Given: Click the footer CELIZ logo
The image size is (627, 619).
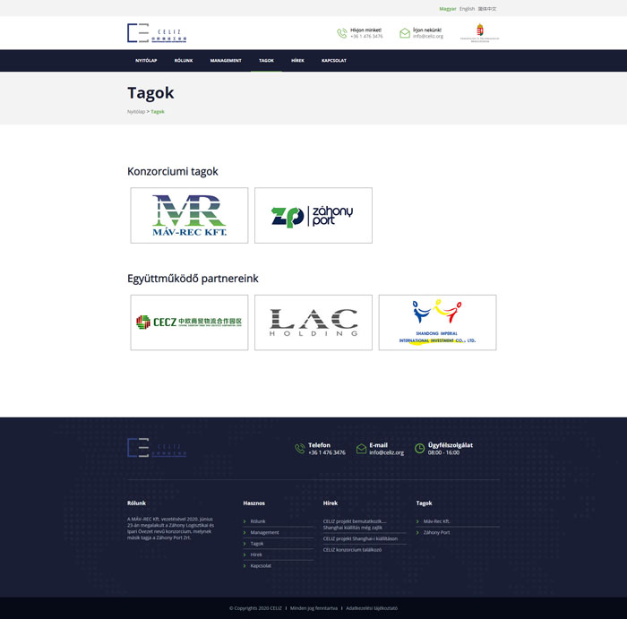Looking at the screenshot, I should tap(157, 448).
